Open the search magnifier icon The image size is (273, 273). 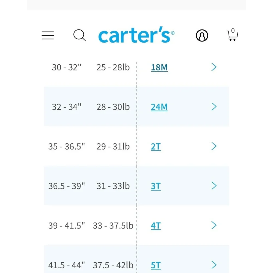[x=79, y=35]
